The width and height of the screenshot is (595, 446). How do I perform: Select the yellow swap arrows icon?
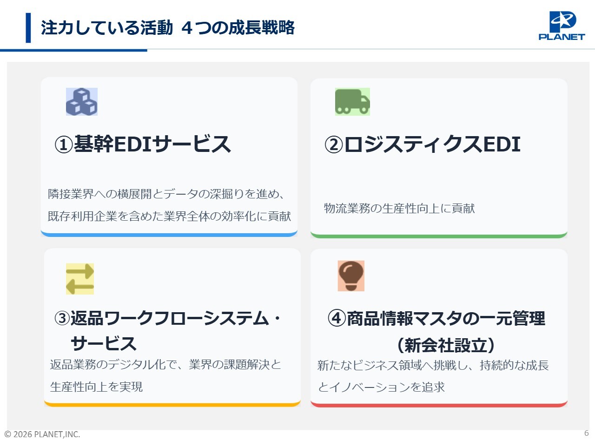click(80, 279)
